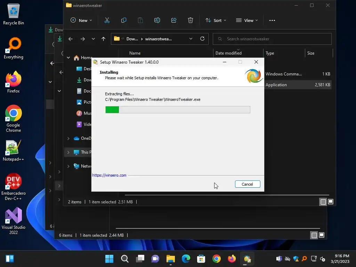Click the Rename icon in Explorer toolbar
This screenshot has width=356, height=267.
tap(157, 21)
